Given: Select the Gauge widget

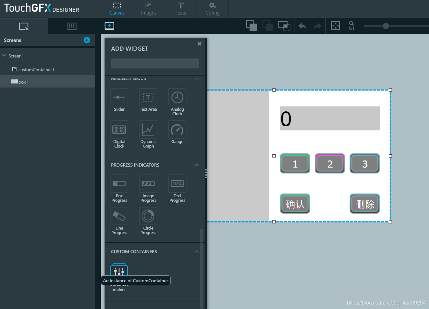Looking at the screenshot, I should click(177, 132).
